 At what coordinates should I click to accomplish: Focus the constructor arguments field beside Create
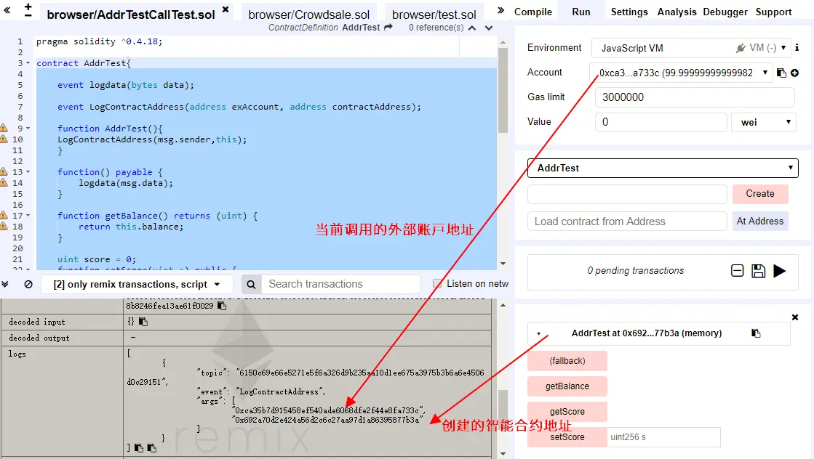627,194
